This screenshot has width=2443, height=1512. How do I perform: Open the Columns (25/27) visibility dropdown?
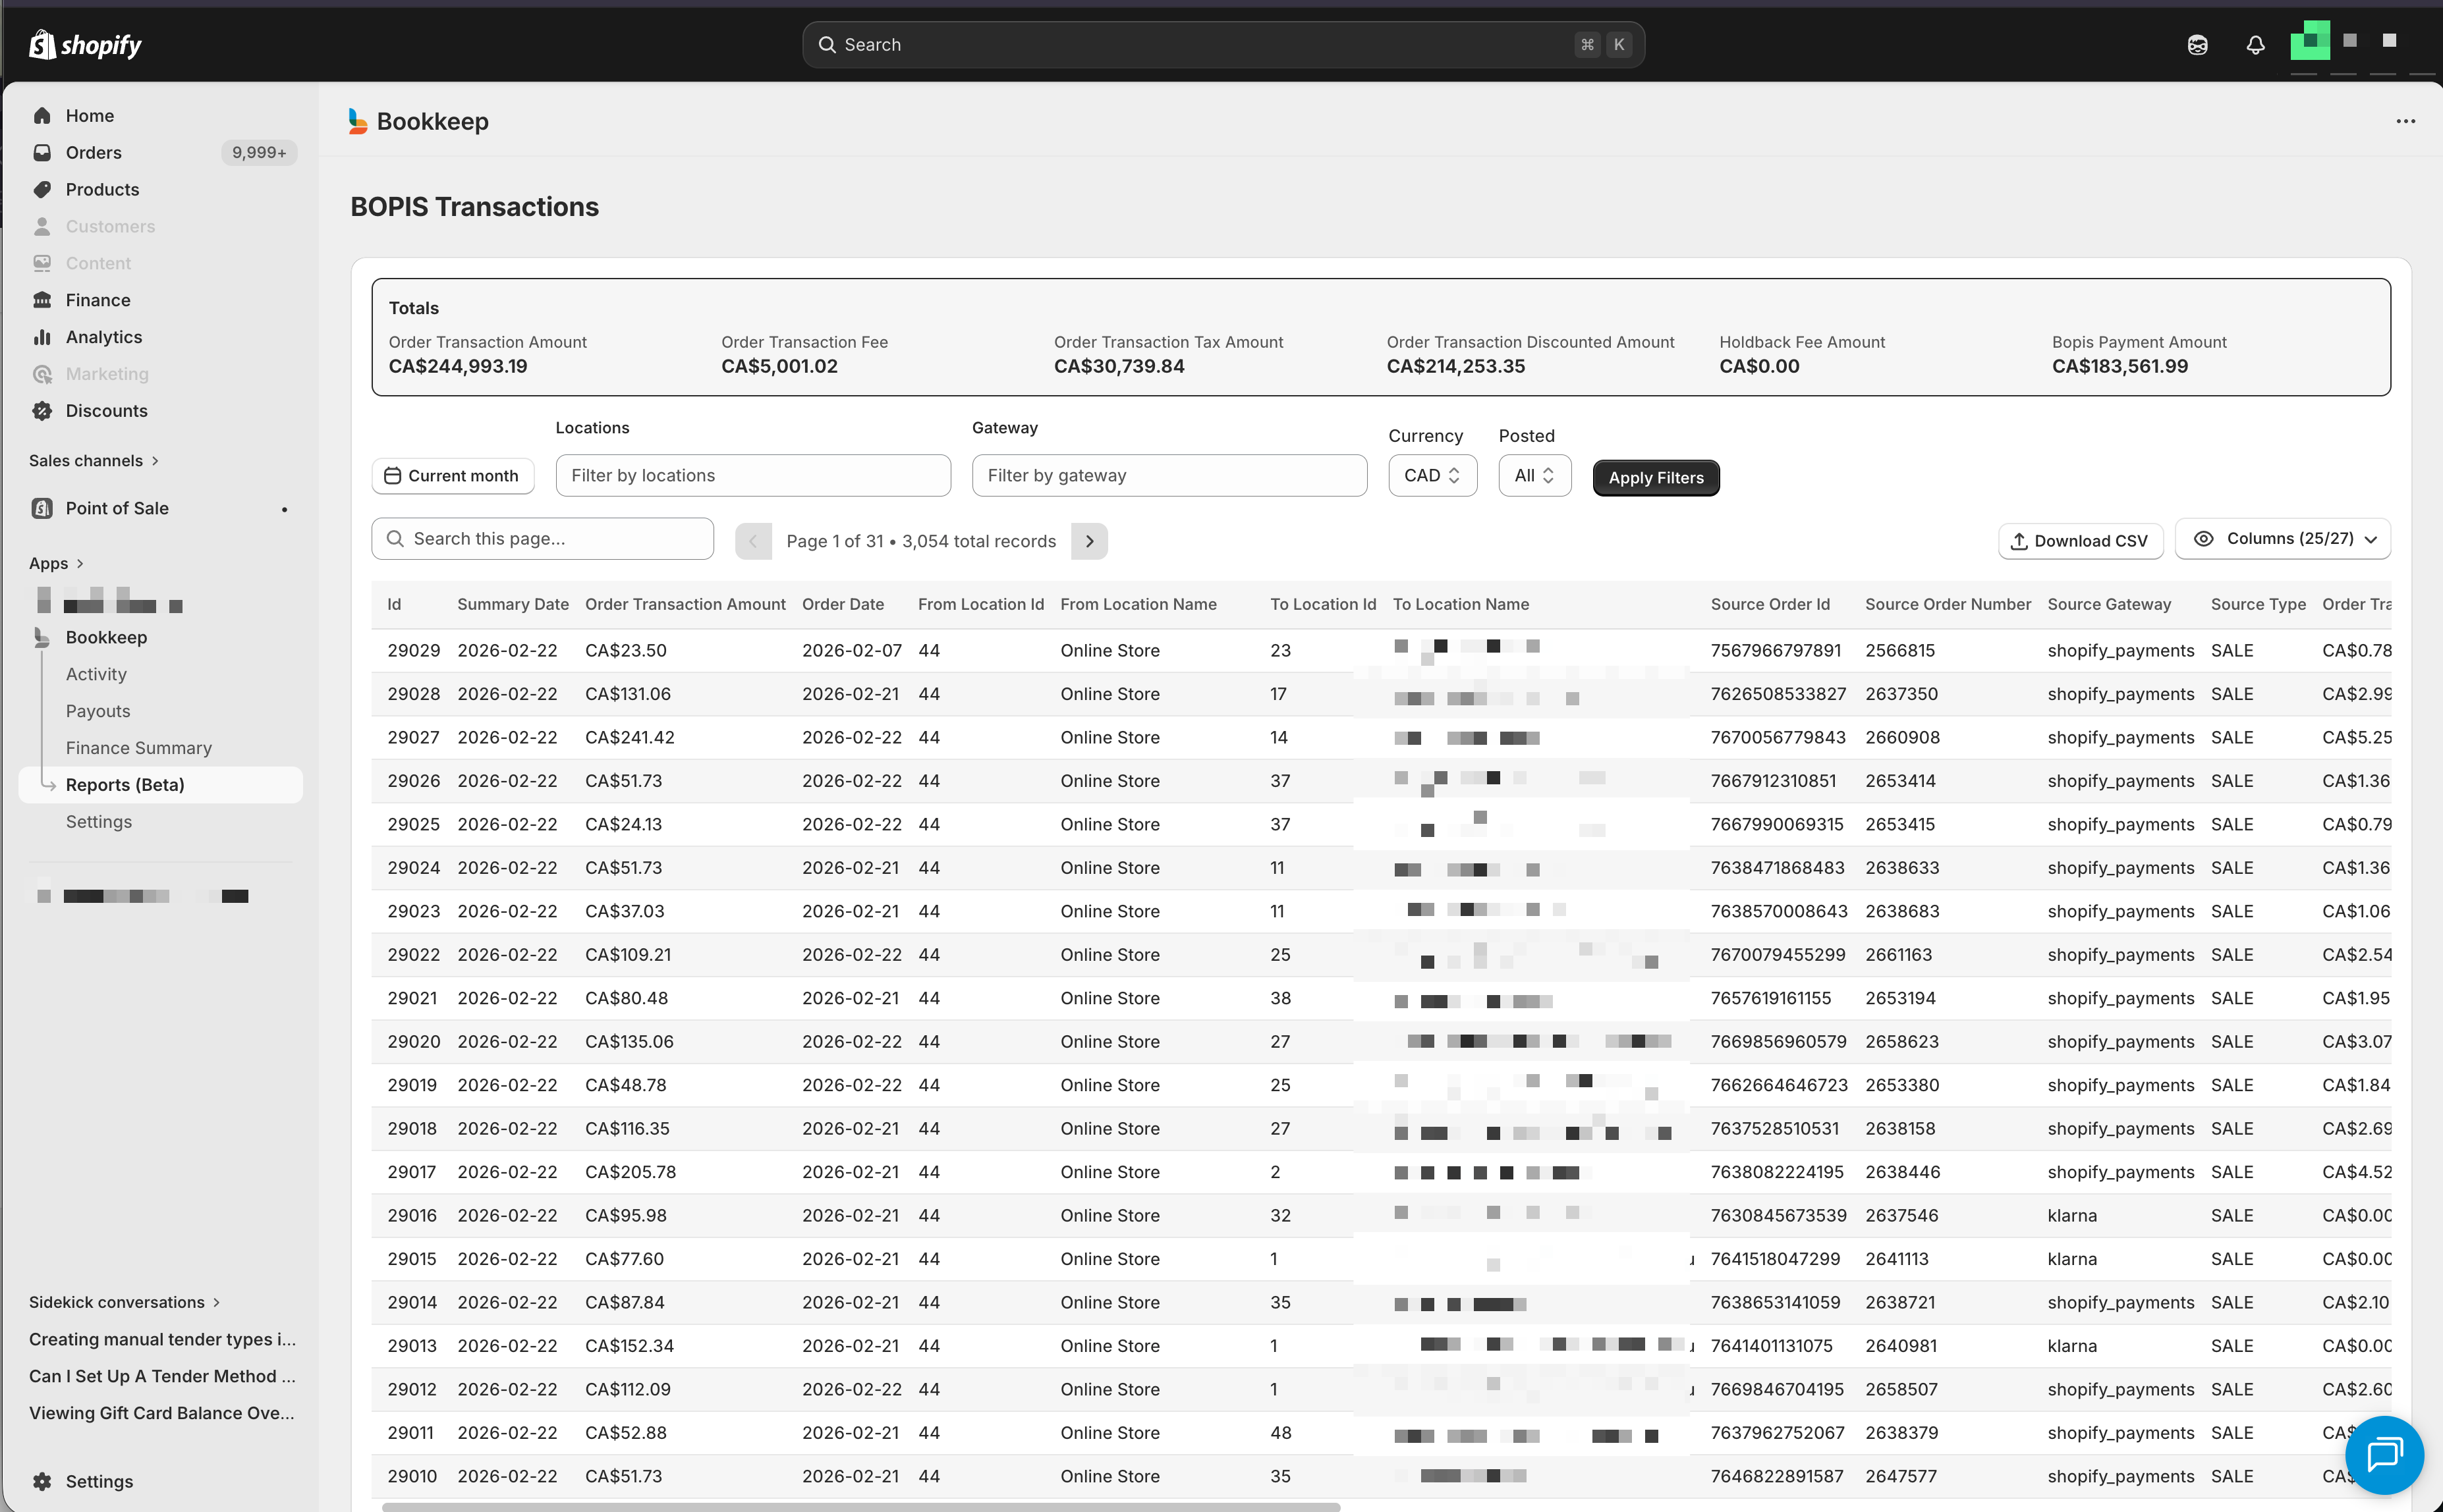point(2282,539)
